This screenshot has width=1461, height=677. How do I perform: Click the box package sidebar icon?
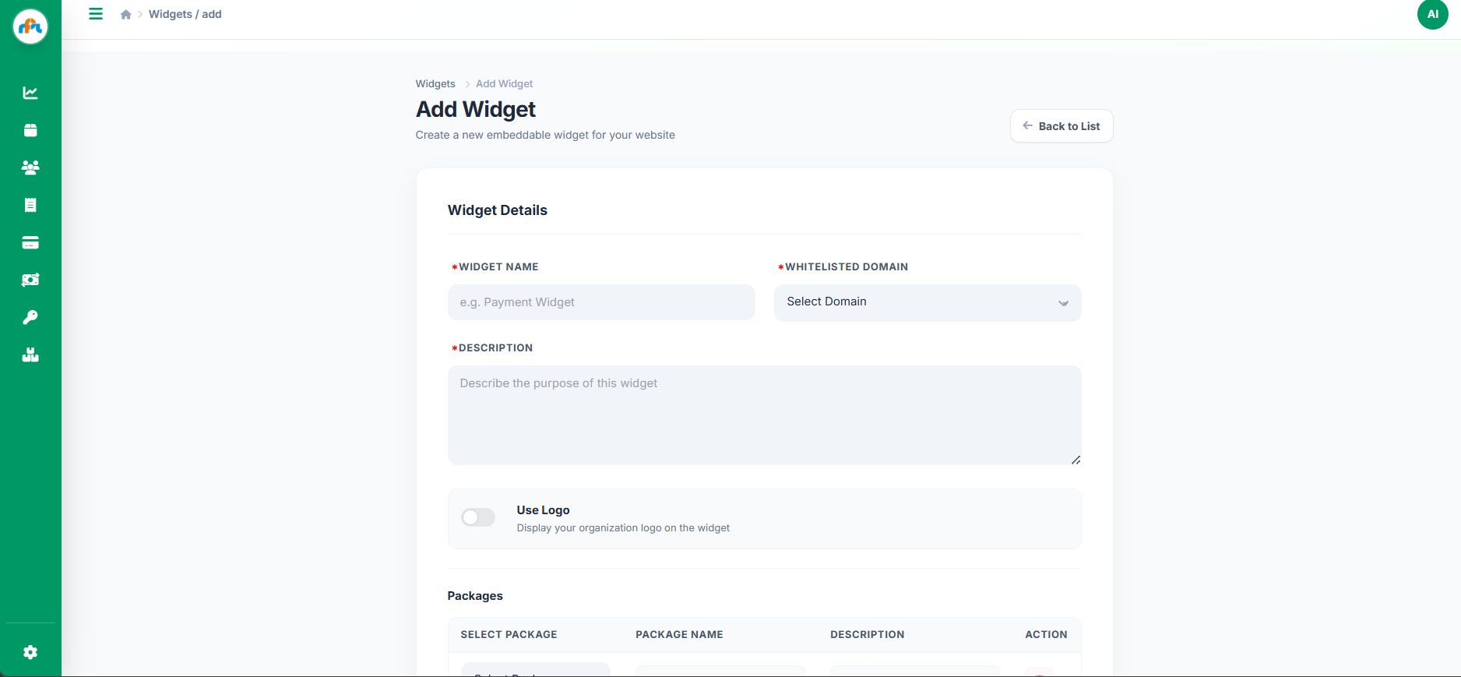(x=30, y=130)
